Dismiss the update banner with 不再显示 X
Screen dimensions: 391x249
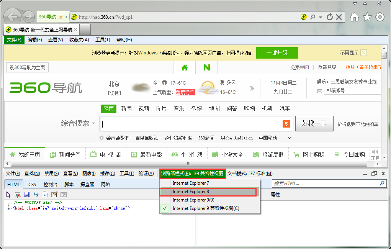click(x=364, y=53)
